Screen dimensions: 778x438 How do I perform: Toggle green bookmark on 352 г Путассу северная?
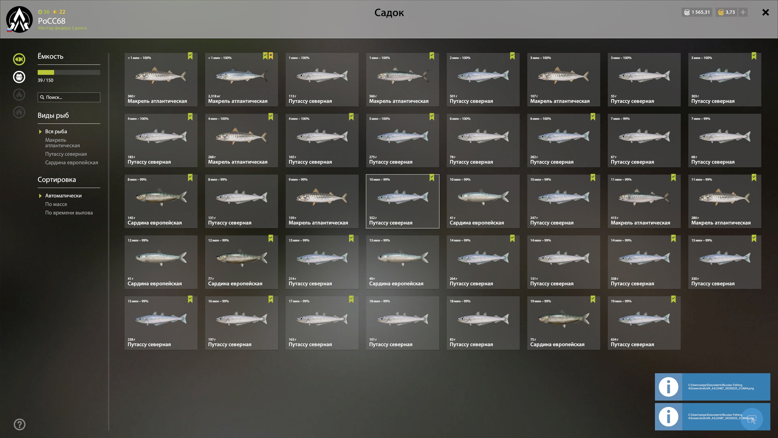click(432, 178)
